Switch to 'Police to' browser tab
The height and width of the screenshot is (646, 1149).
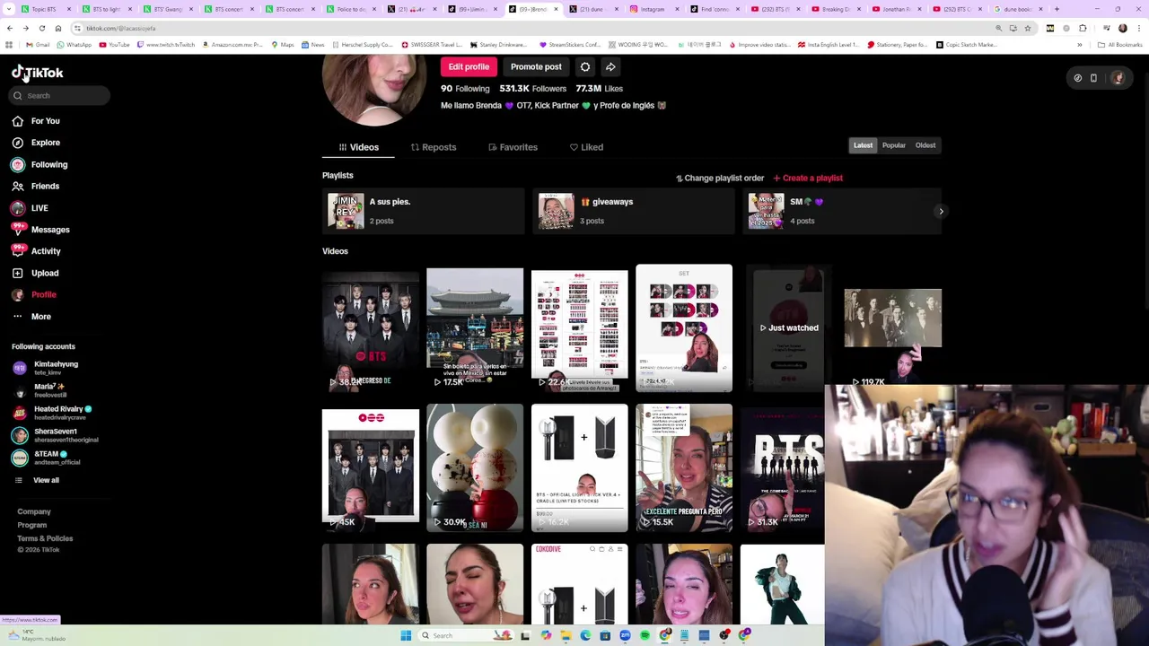point(350,9)
